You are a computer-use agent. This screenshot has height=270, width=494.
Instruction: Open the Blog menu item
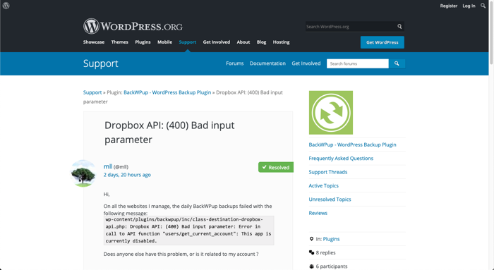(261, 42)
